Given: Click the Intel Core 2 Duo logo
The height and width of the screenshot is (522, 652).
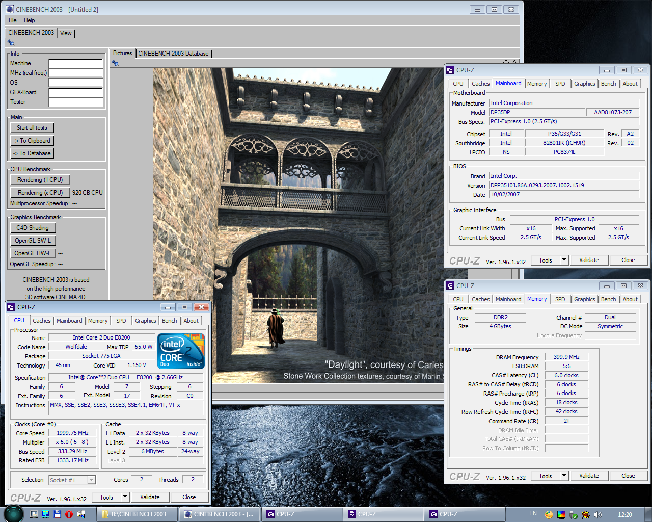Looking at the screenshot, I should click(x=181, y=351).
